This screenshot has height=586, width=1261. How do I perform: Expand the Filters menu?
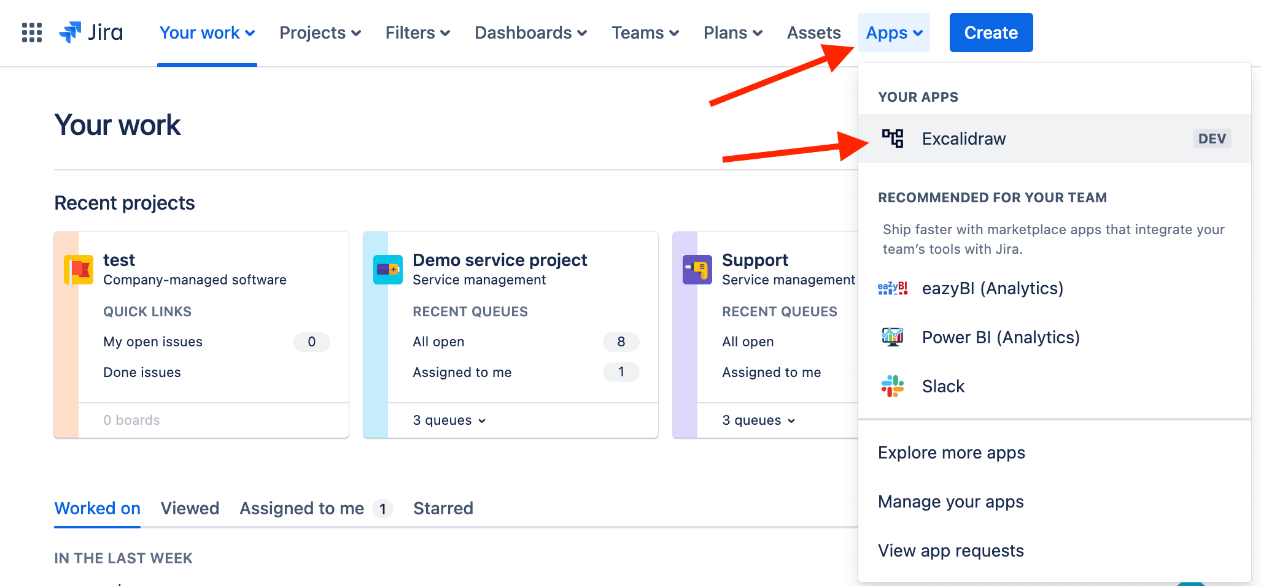417,32
